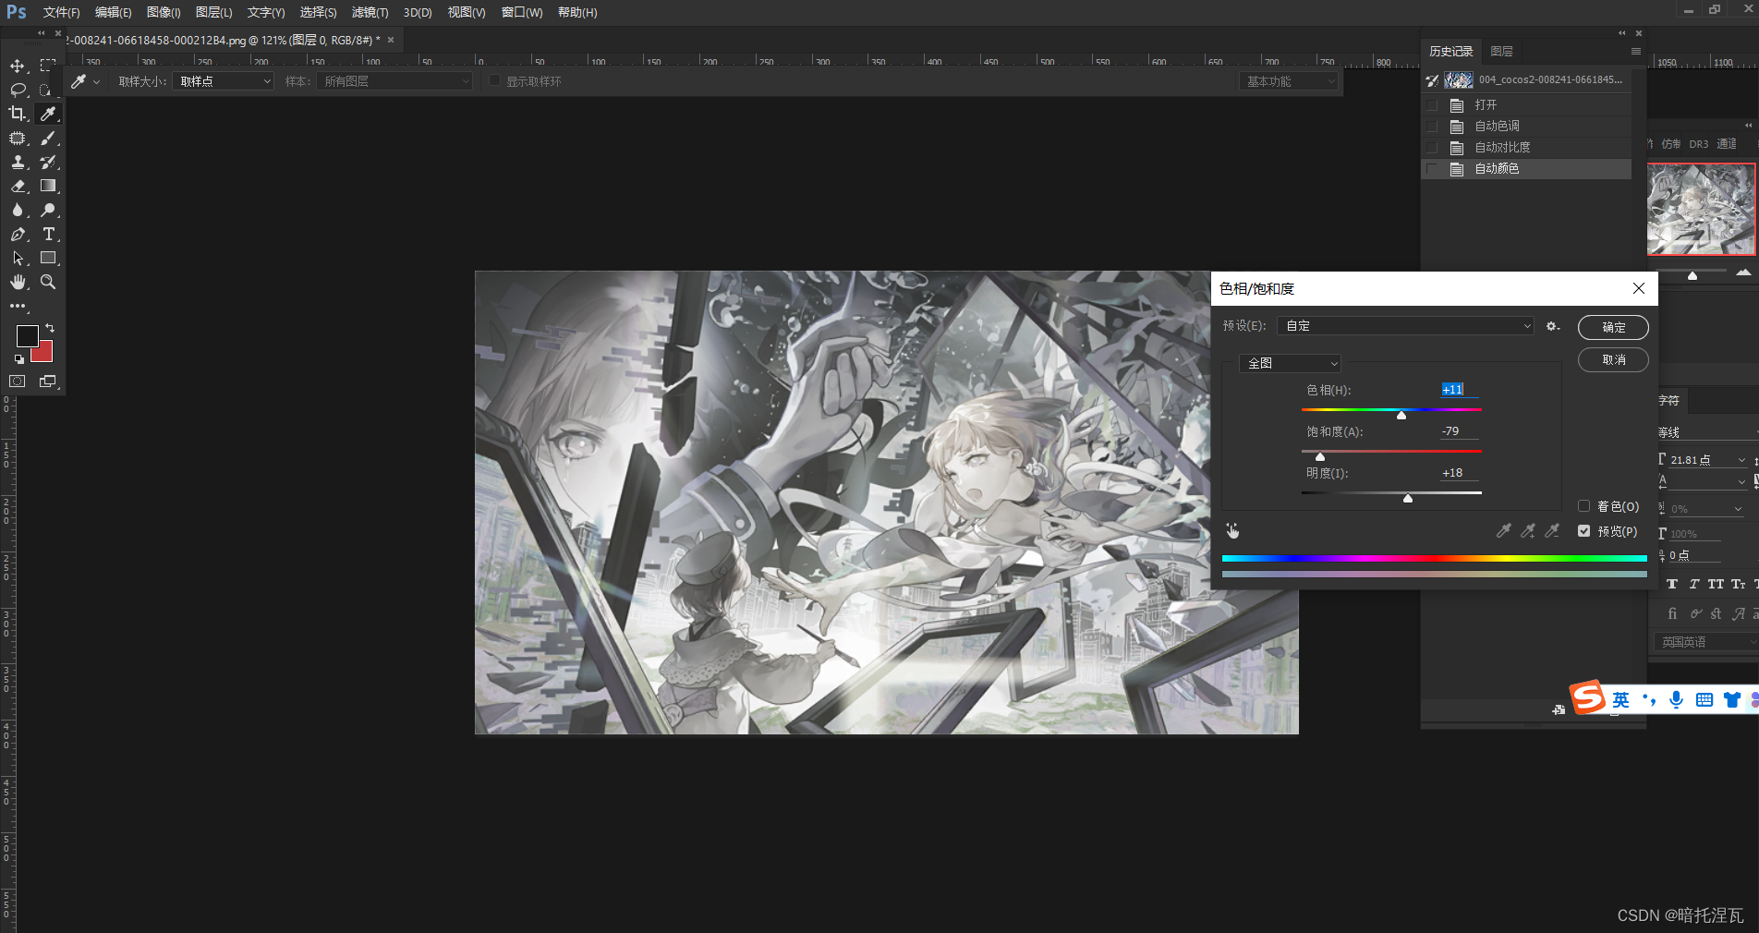Viewport: 1759px width, 933px height.
Task: Select the Zoom tool
Action: point(48,282)
